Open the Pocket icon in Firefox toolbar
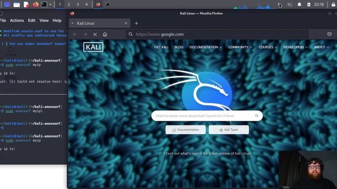The image size is (337, 189). click(x=329, y=34)
